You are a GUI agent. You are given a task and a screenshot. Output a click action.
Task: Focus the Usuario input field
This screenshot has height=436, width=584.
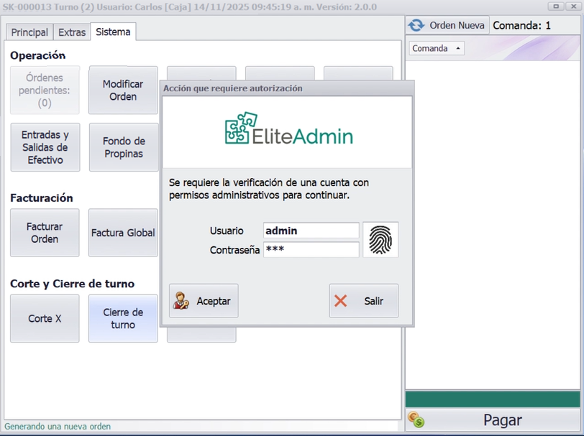(311, 231)
